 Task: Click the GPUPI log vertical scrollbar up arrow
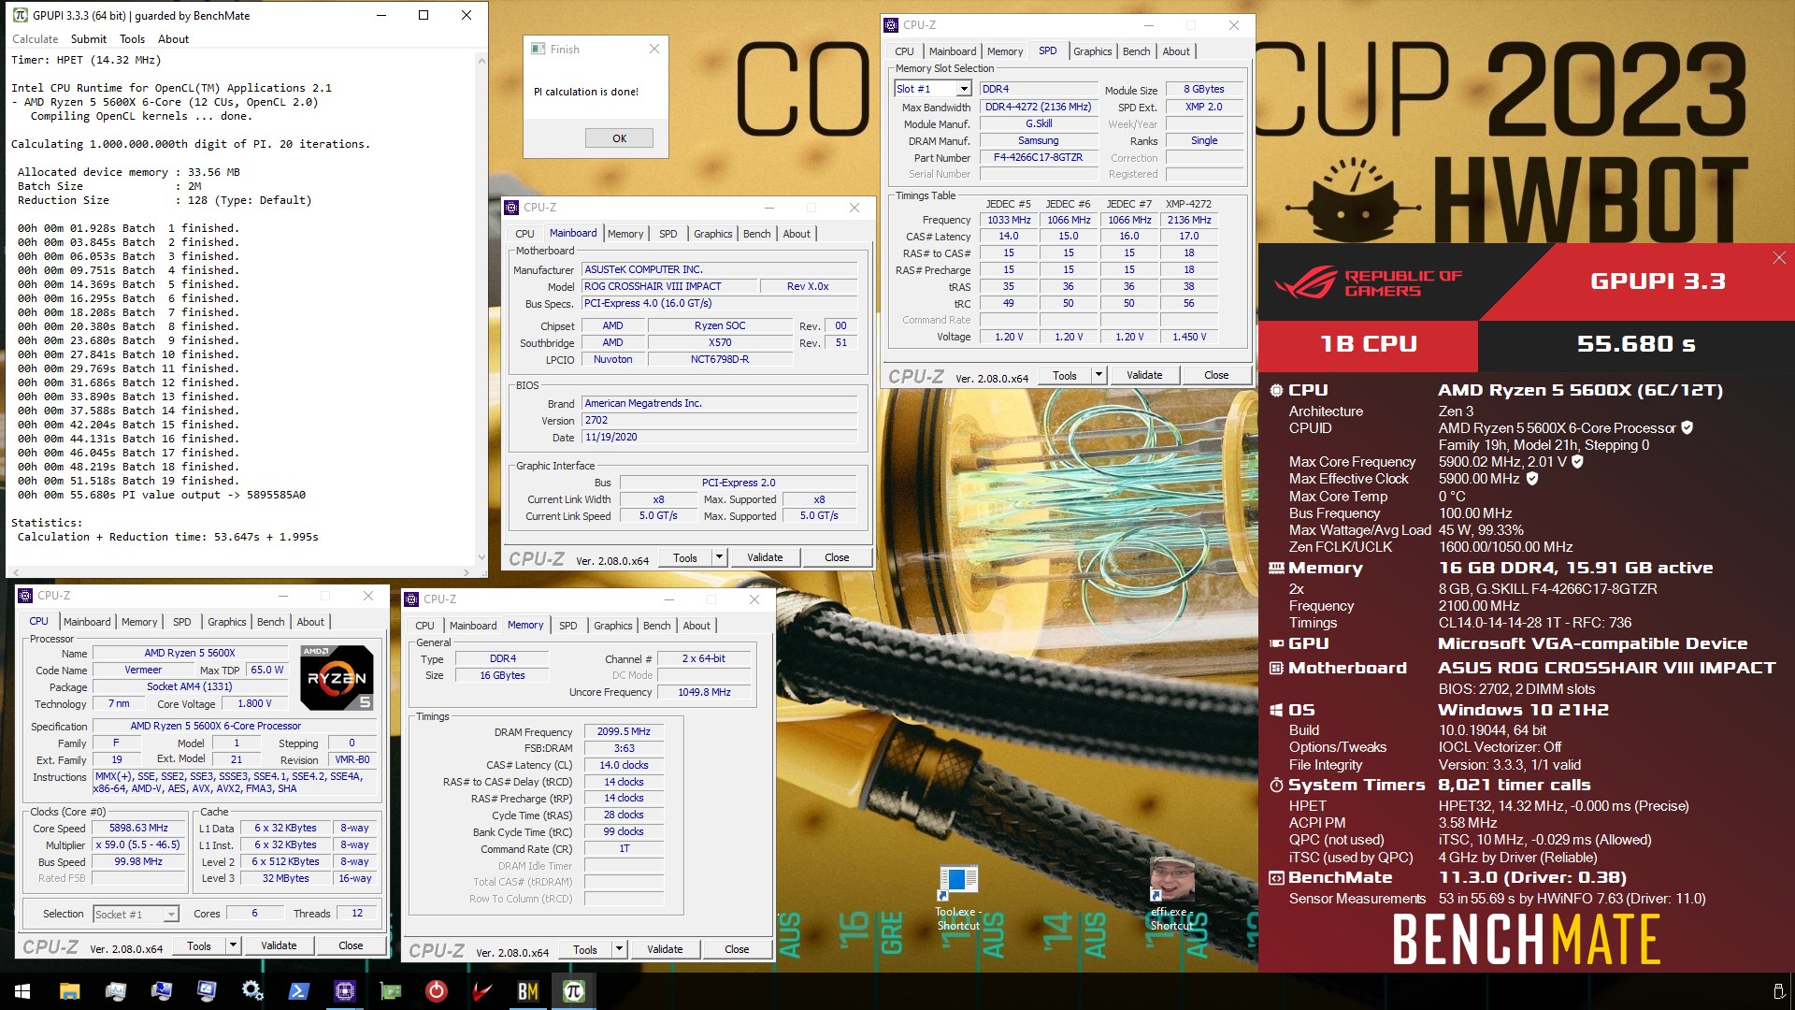point(481,60)
